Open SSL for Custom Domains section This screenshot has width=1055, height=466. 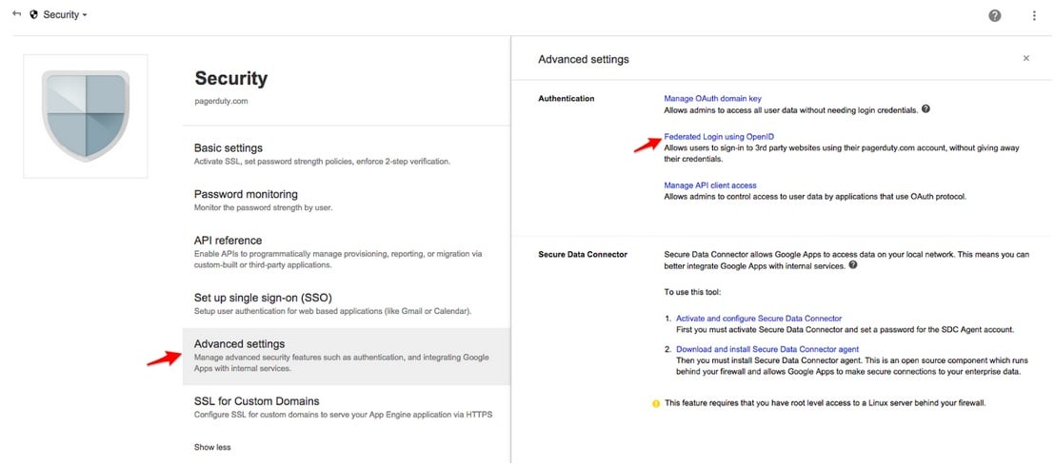click(x=256, y=401)
